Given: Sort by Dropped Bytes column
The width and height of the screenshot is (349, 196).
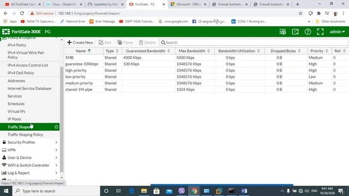Looking at the screenshot, I should coord(286,51).
